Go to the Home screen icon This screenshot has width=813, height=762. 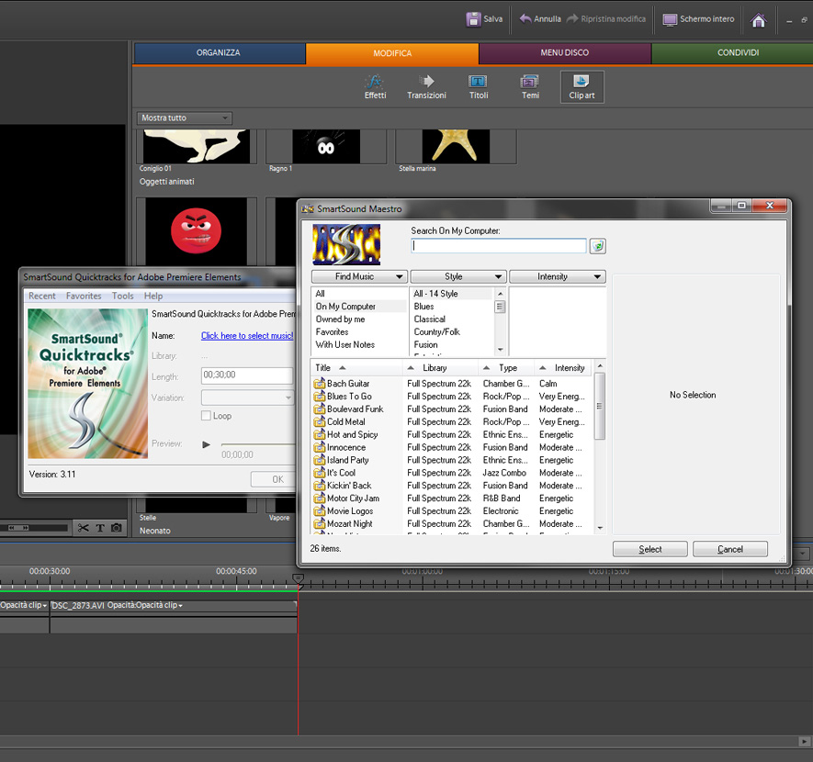point(758,19)
